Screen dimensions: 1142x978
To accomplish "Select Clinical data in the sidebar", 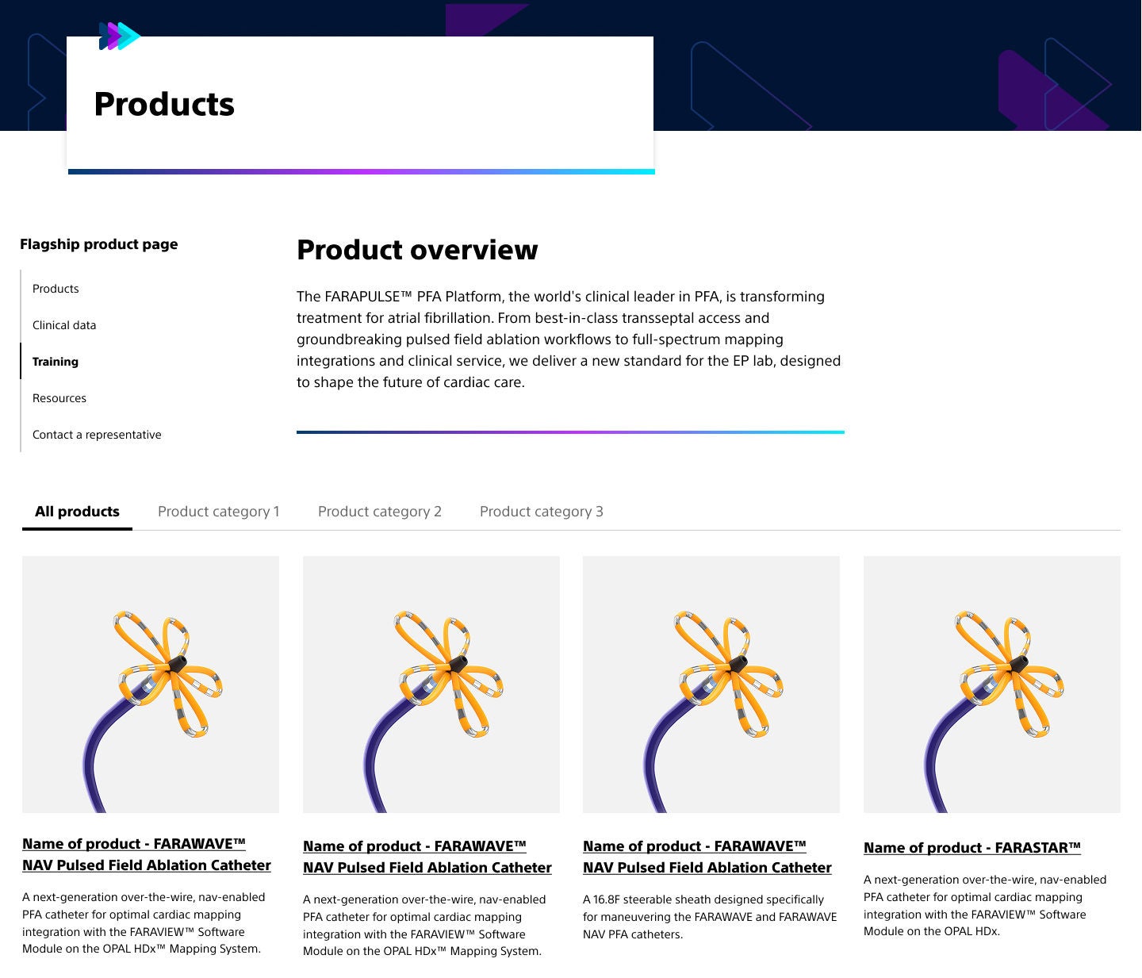I will click(63, 325).
